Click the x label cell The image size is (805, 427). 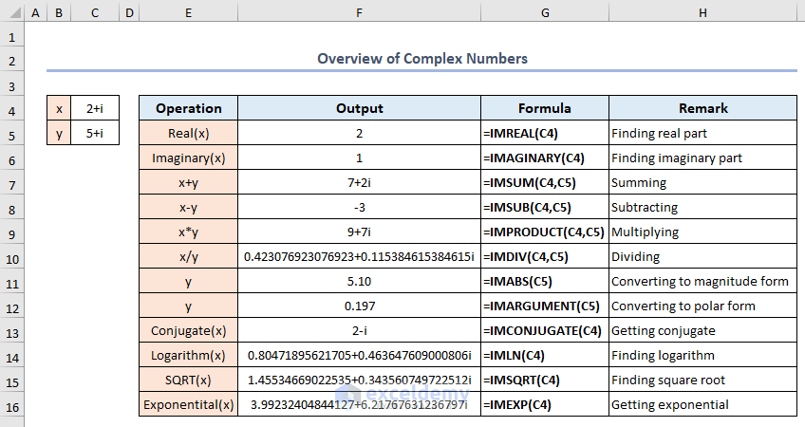[x=59, y=108]
